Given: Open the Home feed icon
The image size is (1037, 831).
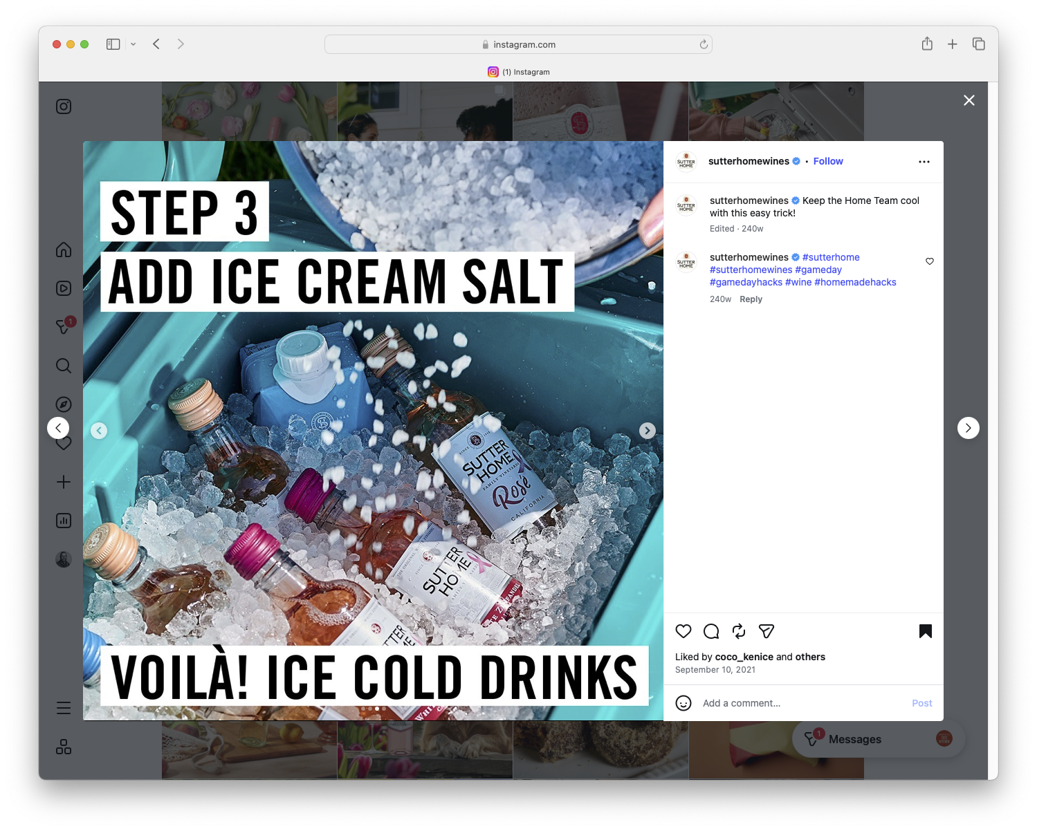Looking at the screenshot, I should [63, 250].
